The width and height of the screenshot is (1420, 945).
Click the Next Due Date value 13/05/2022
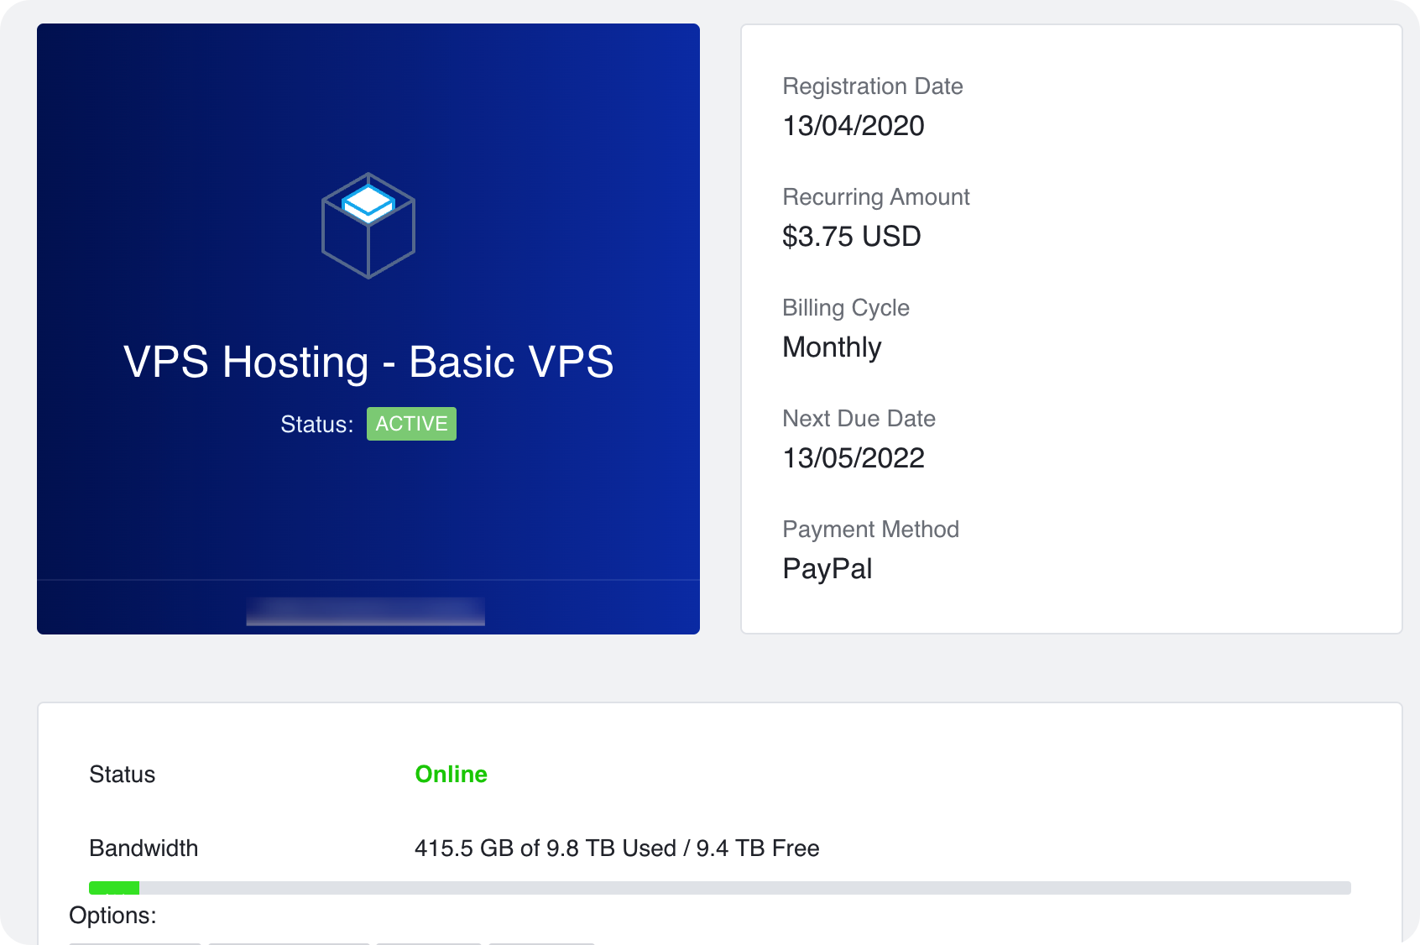(x=854, y=458)
